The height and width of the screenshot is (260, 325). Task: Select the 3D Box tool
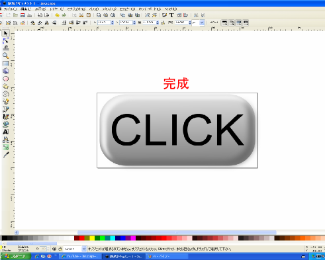[x=6, y=71]
